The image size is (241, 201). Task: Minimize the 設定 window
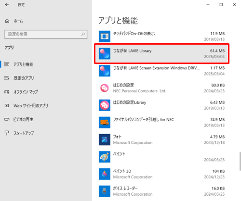(x=208, y=5)
